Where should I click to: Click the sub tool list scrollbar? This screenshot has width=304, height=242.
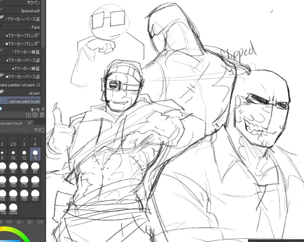[43, 23]
